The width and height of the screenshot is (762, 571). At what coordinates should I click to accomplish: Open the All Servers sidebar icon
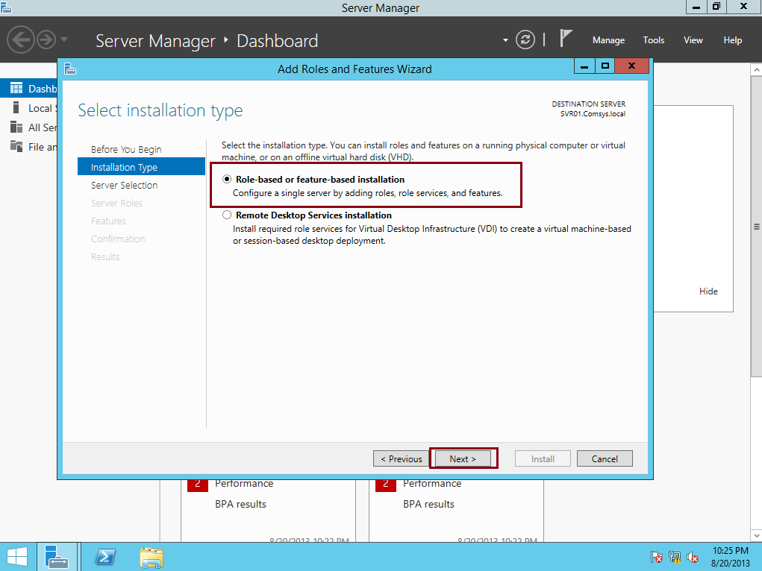point(16,127)
